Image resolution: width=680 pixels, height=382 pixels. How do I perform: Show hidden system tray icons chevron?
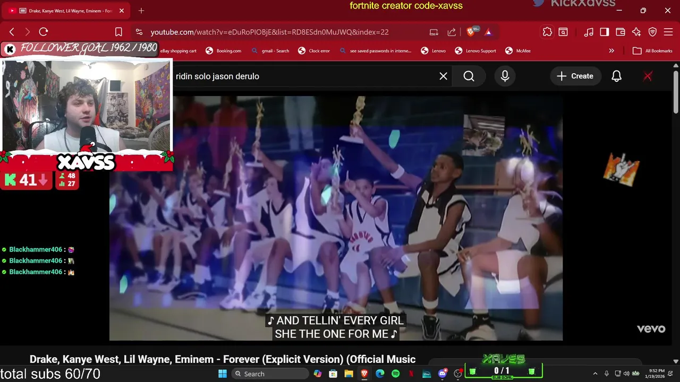click(x=595, y=374)
